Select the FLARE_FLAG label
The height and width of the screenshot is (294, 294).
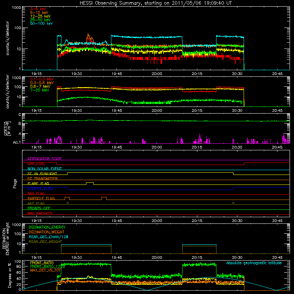coord(38,183)
